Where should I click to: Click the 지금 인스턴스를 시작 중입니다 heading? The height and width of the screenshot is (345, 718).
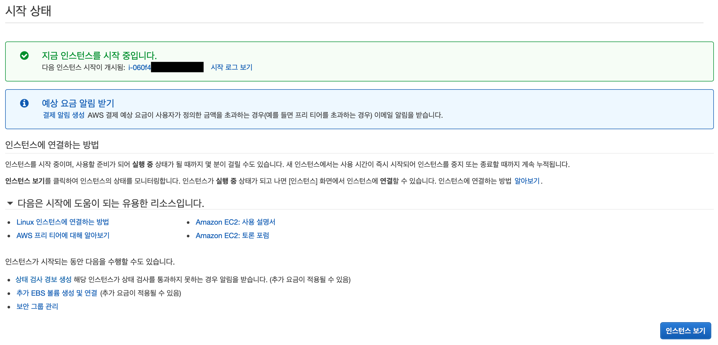[x=99, y=56]
